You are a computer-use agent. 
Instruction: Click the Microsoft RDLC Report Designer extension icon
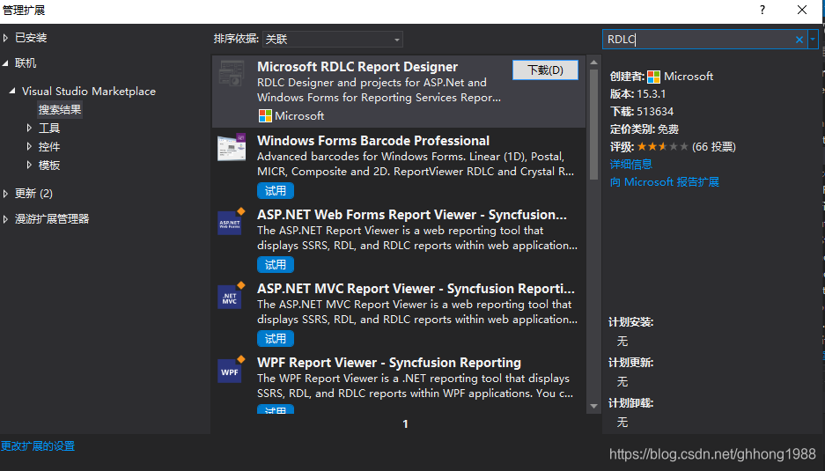(x=232, y=74)
